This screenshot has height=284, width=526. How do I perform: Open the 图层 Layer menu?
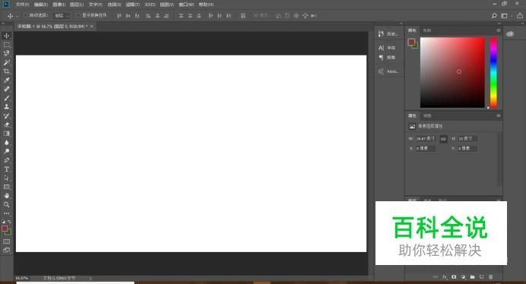[x=77, y=5]
